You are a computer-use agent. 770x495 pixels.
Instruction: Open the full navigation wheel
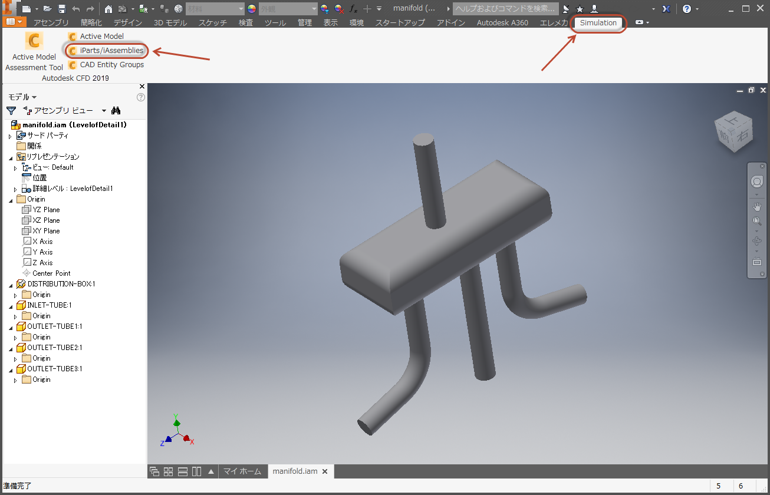[x=757, y=182]
